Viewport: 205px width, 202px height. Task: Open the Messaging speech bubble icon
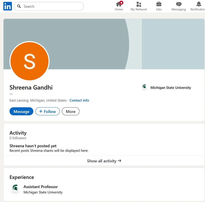click(179, 4)
